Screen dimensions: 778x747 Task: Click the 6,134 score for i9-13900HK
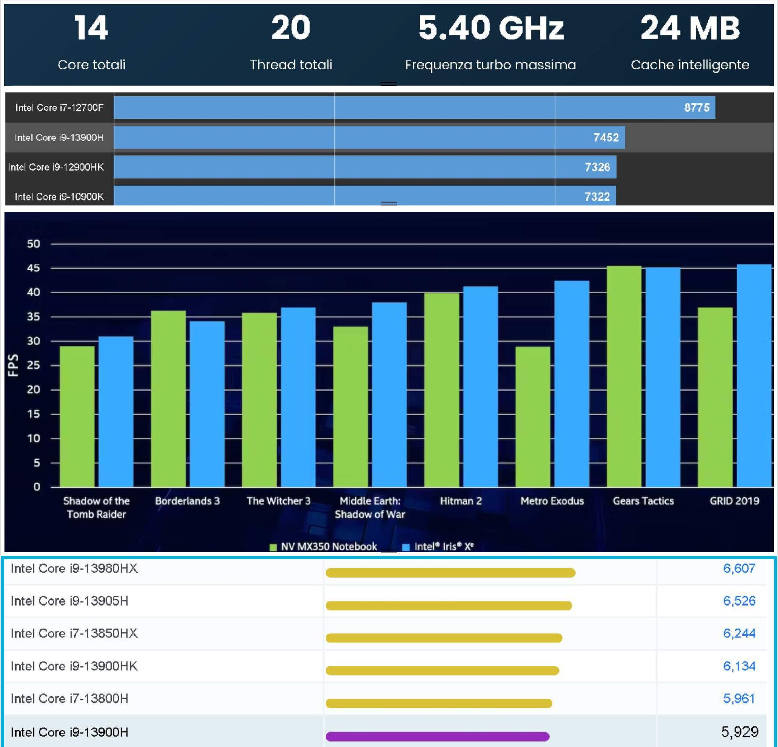point(739,666)
